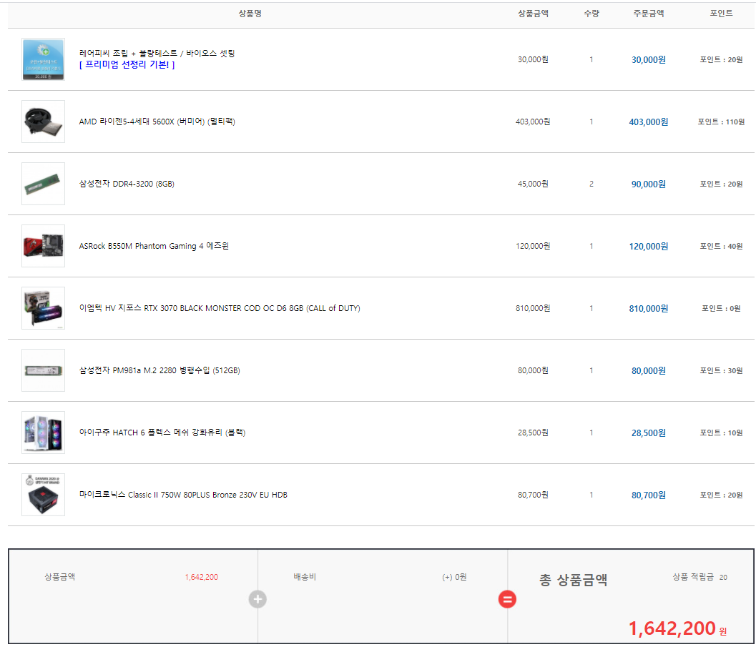Open the Micronics Classic II power supply thumbnail
This screenshot has height=647, width=756.
(x=43, y=494)
